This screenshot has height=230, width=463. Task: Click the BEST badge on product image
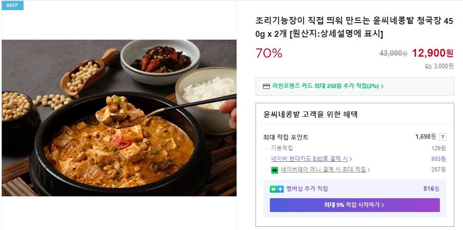[x=12, y=6]
